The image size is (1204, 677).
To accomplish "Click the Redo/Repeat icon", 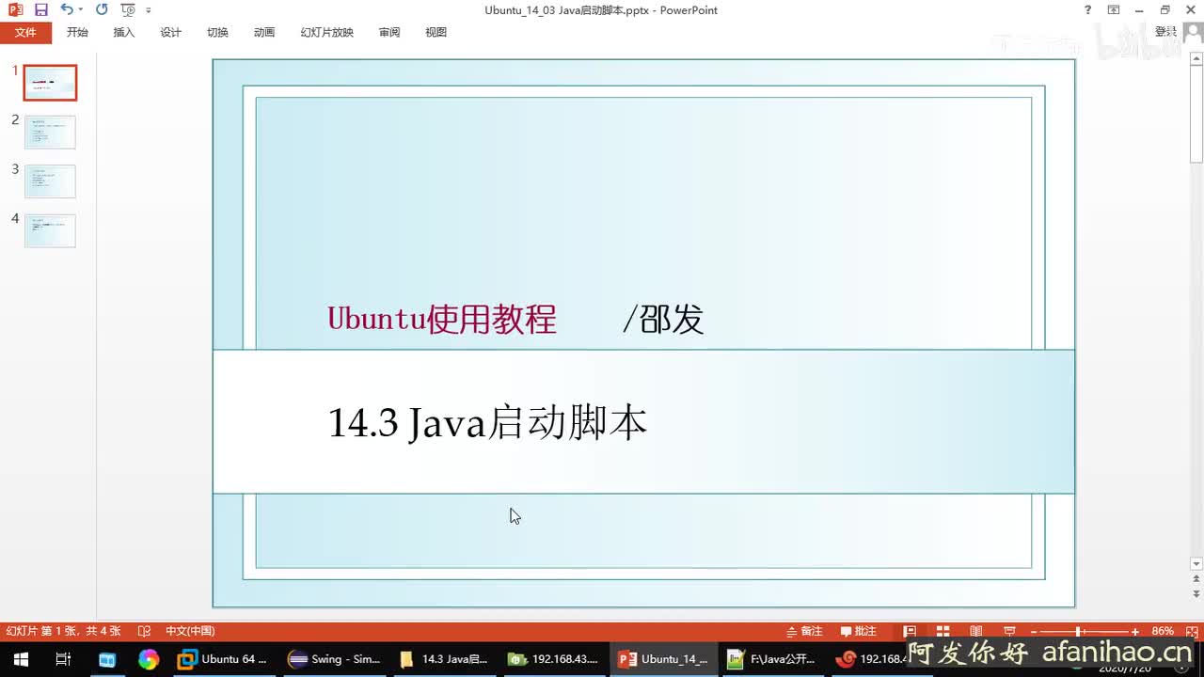I will coord(102,9).
